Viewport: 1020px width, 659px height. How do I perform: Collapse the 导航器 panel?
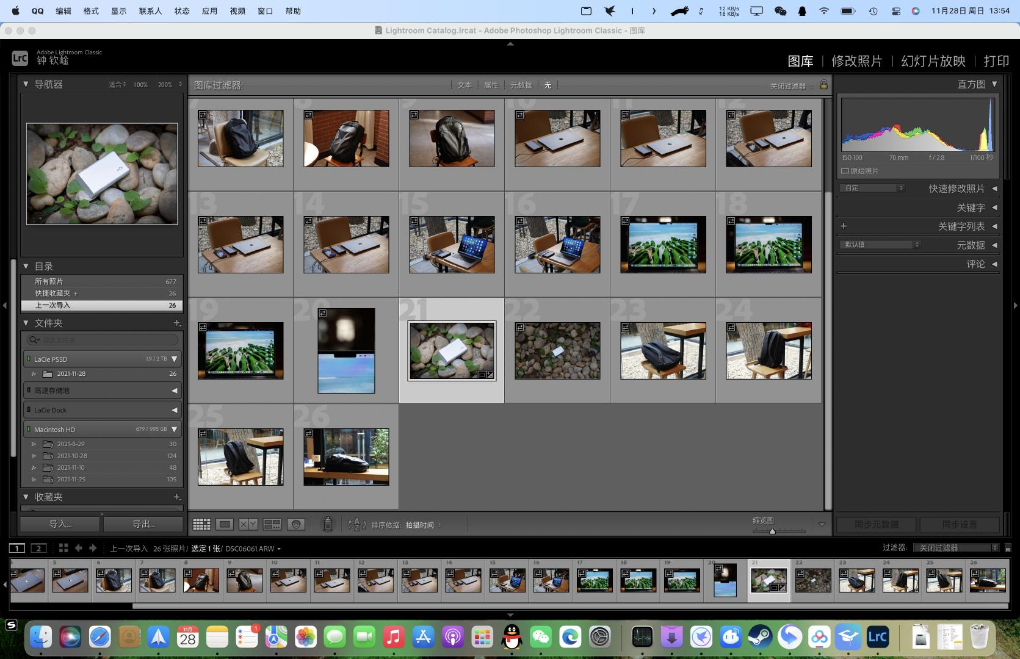coord(26,84)
